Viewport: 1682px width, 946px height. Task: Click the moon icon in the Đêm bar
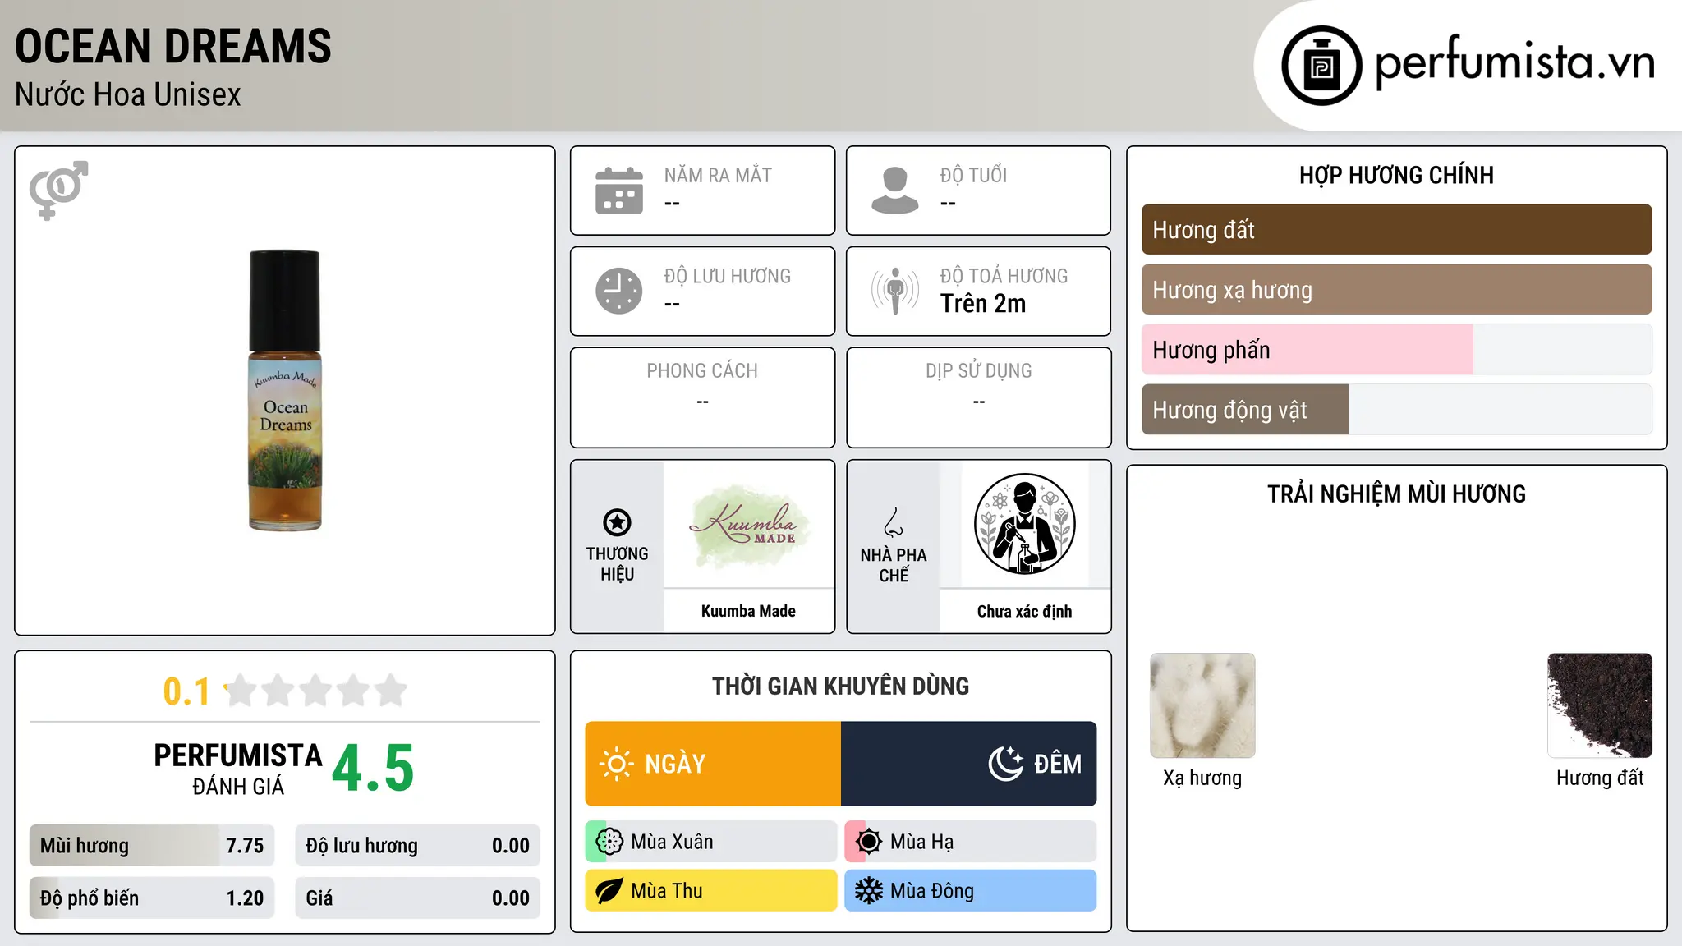[x=1006, y=764]
